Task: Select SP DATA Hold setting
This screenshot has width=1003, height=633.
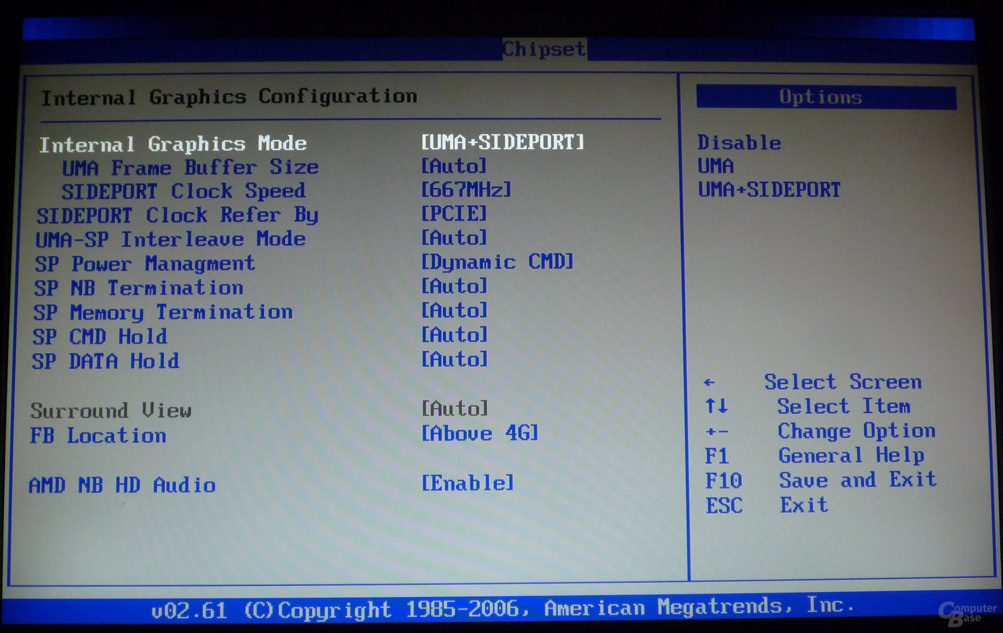Action: (106, 361)
